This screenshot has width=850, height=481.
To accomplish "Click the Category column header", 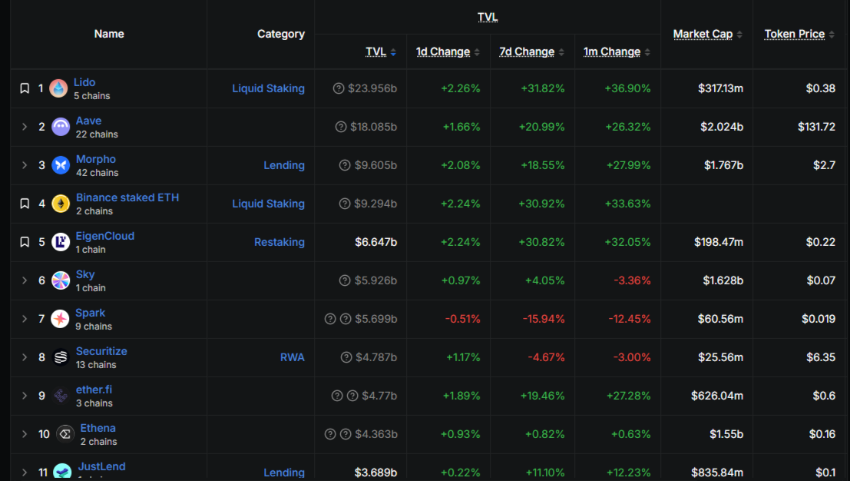I will [x=281, y=34].
